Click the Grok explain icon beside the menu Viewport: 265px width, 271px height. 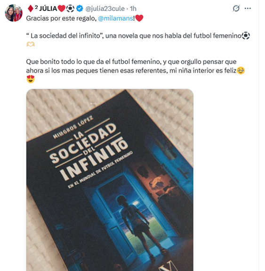click(x=236, y=8)
